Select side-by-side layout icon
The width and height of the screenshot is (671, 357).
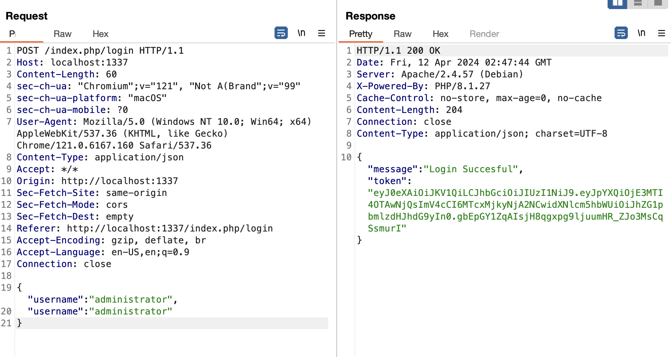[x=617, y=3]
